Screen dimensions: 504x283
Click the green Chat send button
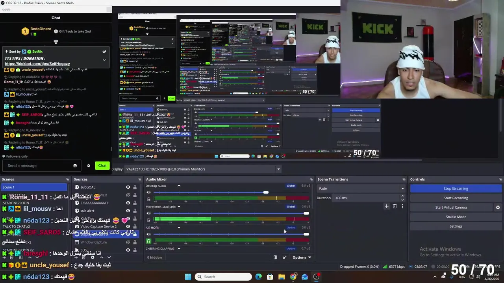click(x=102, y=165)
